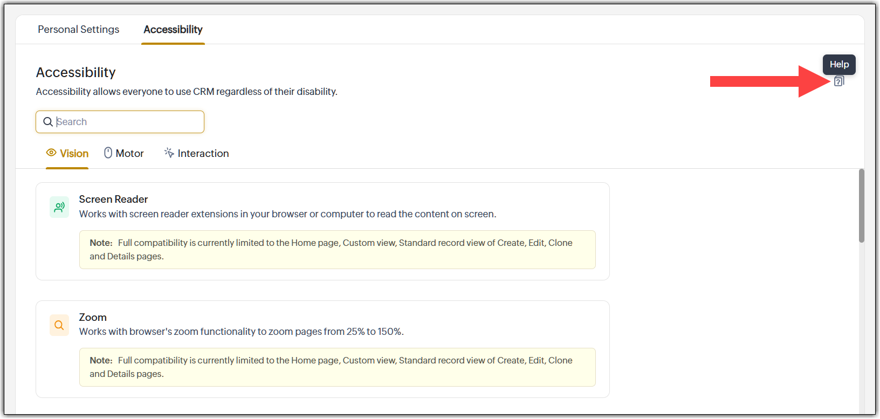Click the note under Screen Reader

(337, 250)
